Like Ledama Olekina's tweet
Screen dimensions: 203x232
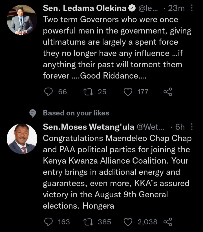(128, 92)
